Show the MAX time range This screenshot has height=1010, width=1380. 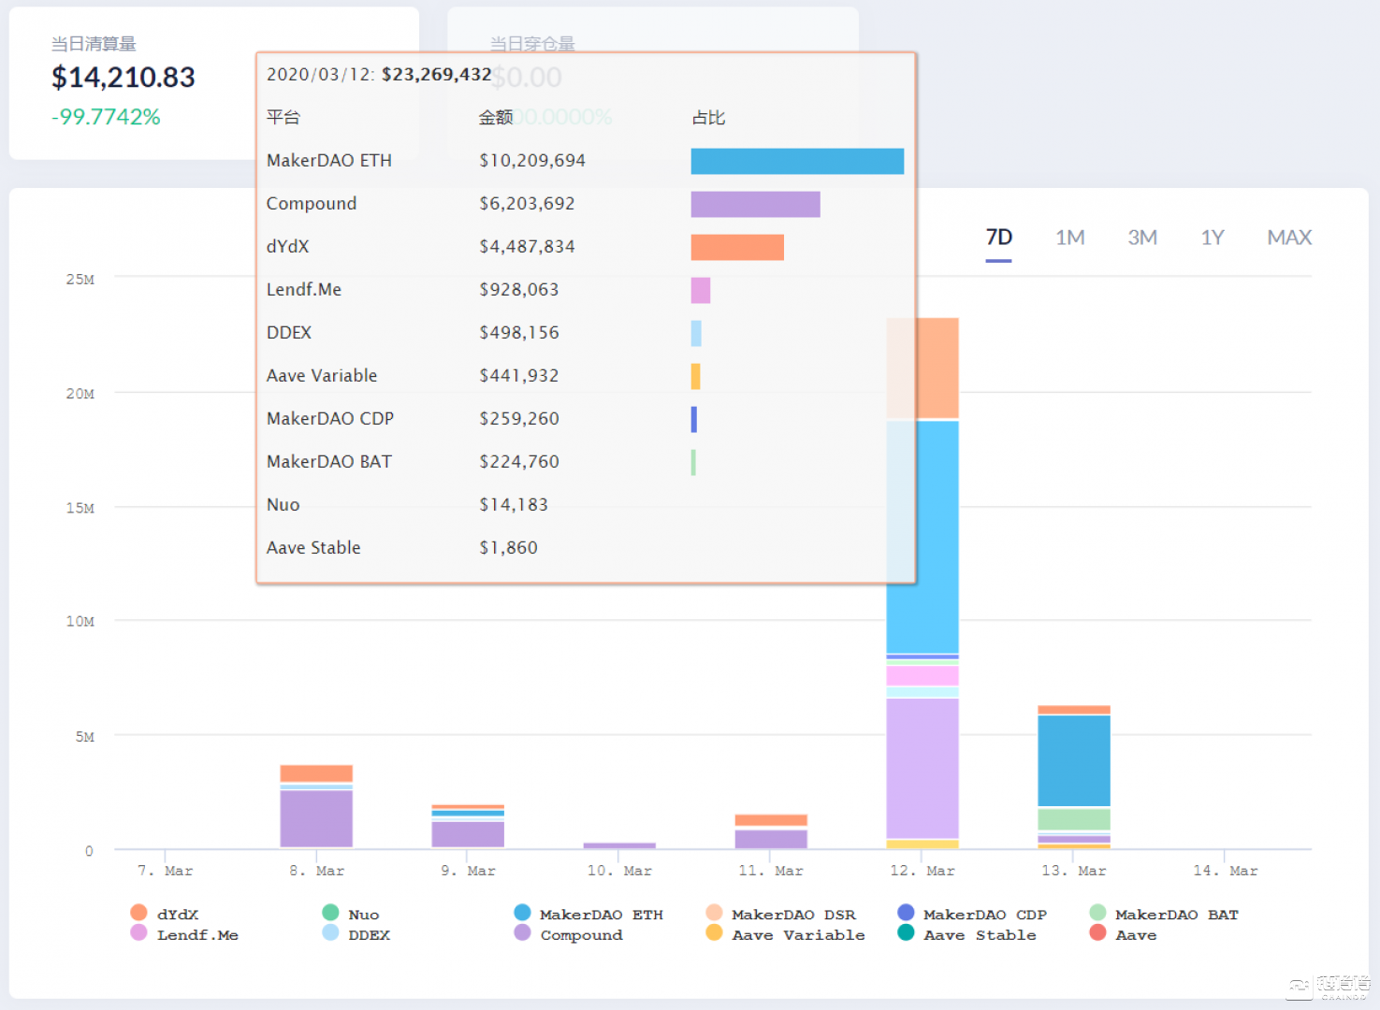pos(1288,238)
